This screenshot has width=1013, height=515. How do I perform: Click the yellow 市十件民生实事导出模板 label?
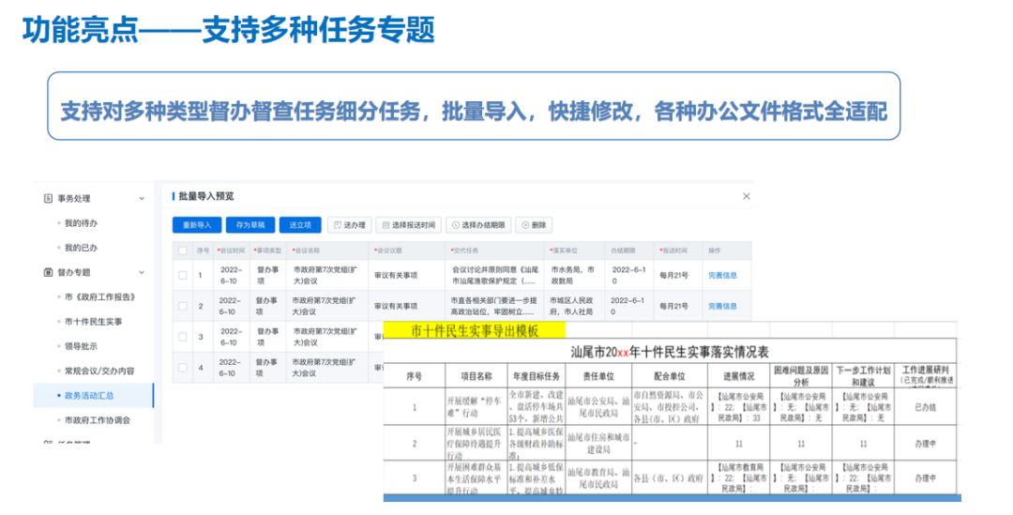[x=475, y=331]
